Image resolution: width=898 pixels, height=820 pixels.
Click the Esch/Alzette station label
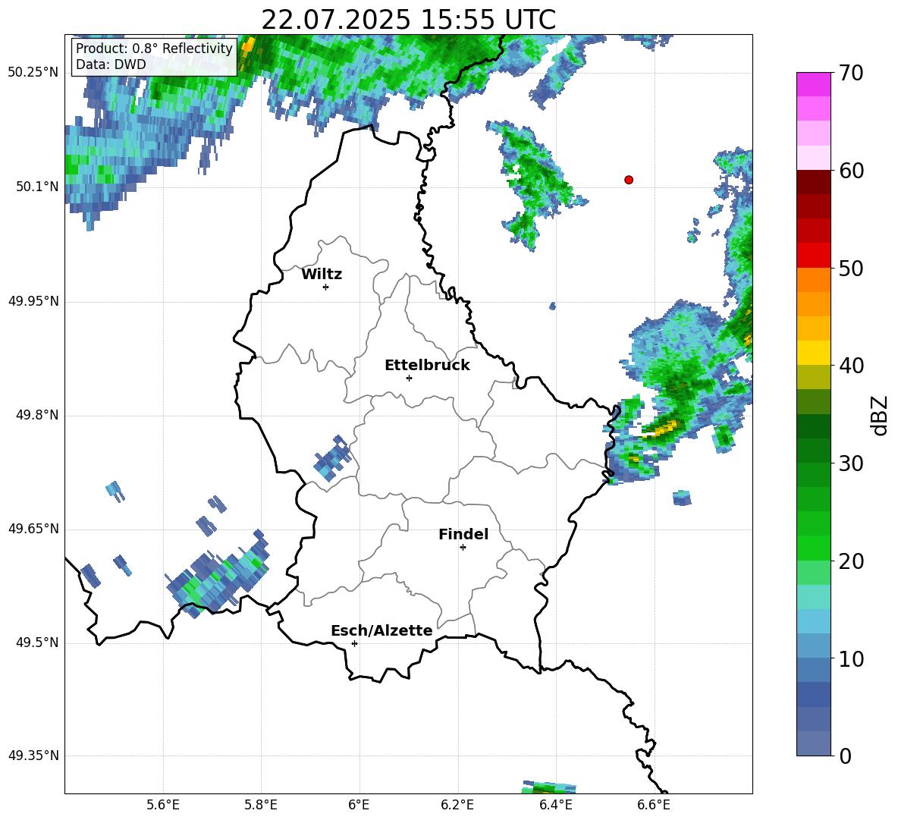click(381, 631)
